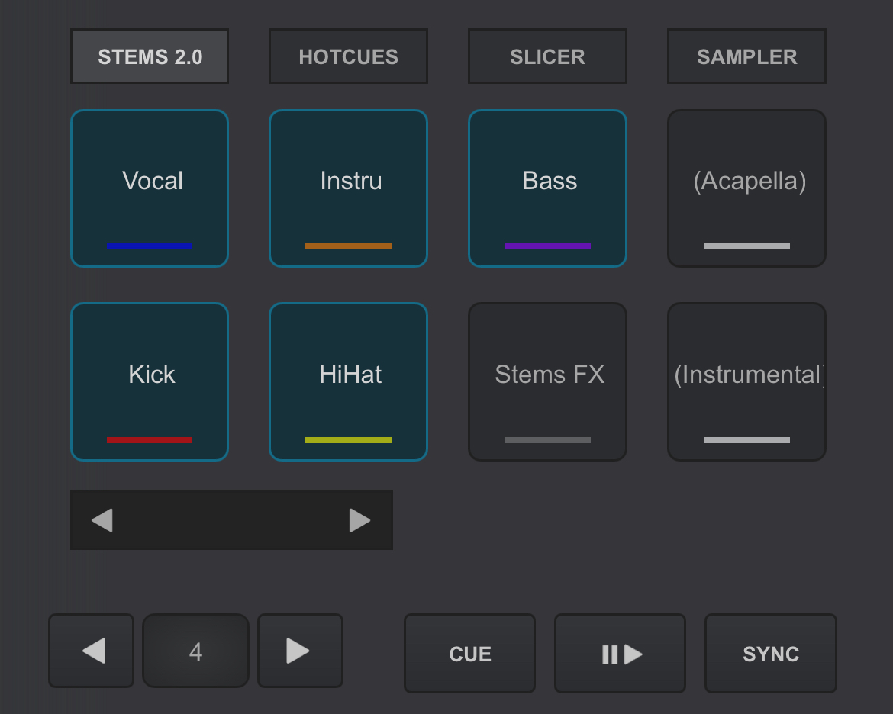Click the left arrow in pad parameter bar
This screenshot has width=893, height=714.
[102, 520]
